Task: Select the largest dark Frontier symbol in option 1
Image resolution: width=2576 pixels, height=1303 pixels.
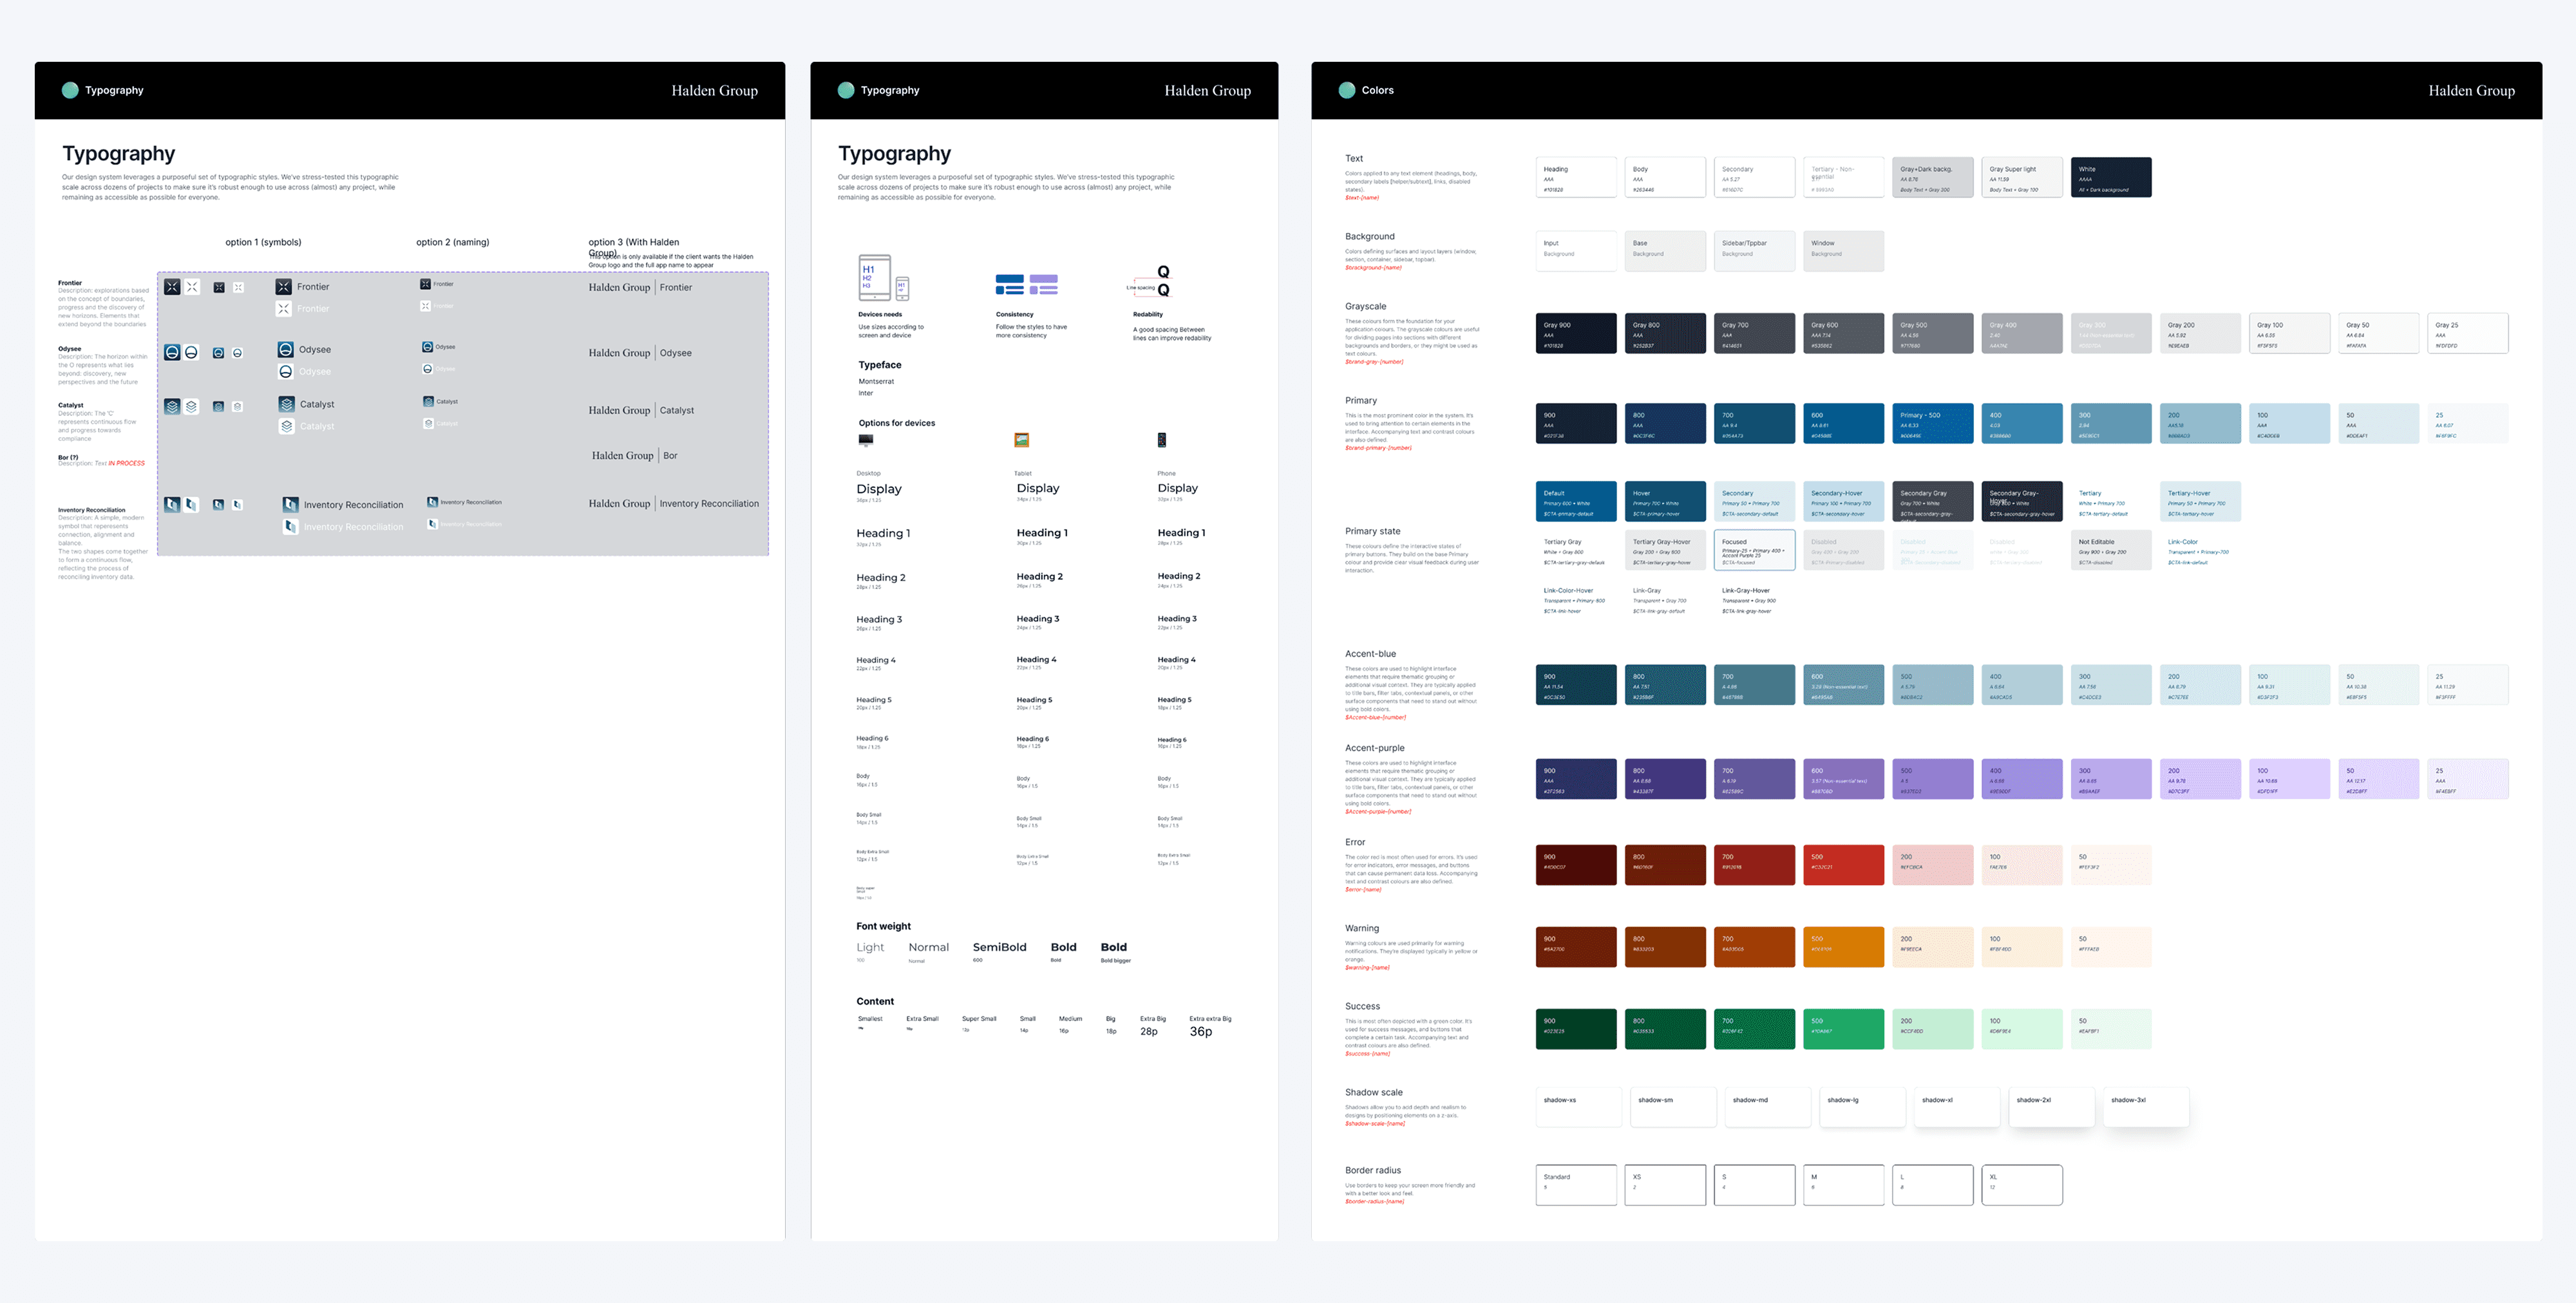Action: click(172, 287)
